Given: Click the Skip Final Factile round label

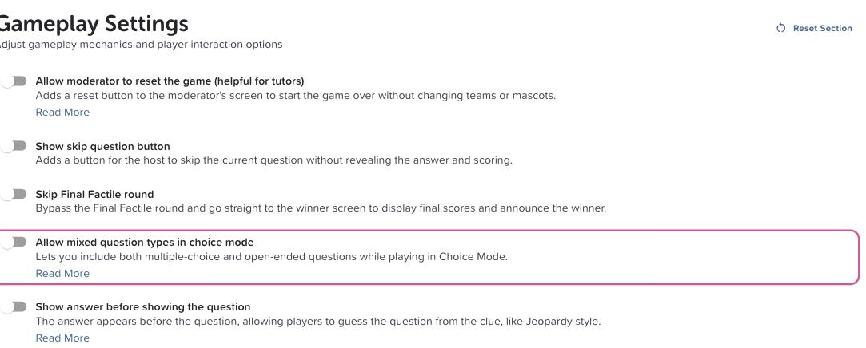Looking at the screenshot, I should click(x=94, y=194).
